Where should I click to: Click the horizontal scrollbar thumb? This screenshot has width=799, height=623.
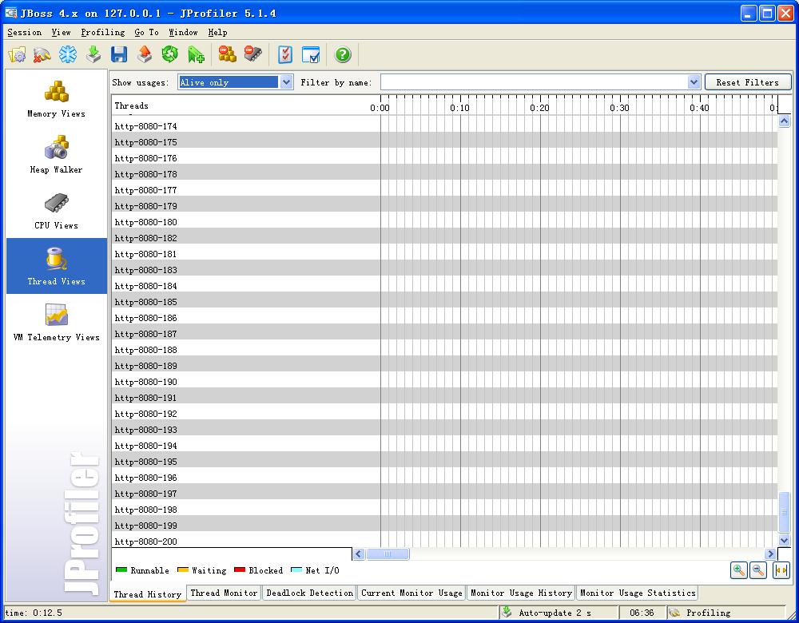click(x=388, y=554)
